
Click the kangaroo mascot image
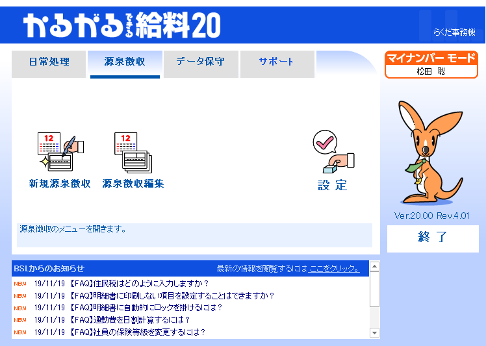(431, 153)
